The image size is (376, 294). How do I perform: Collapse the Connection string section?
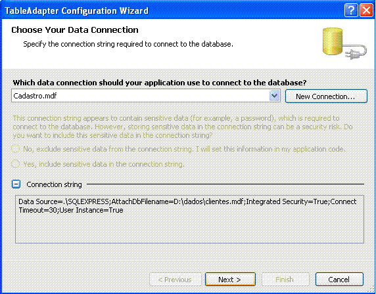[x=16, y=184]
